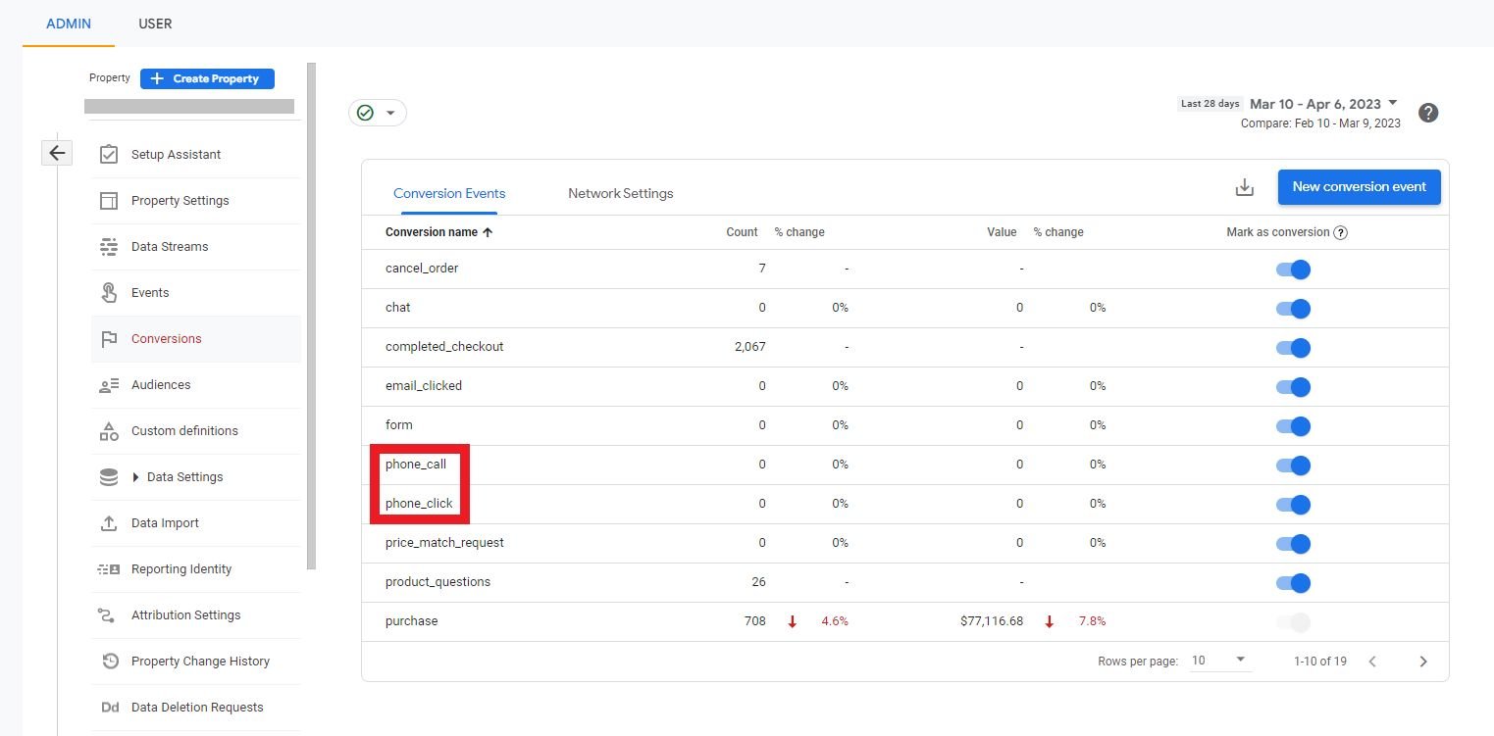Download the conversion events table

[x=1244, y=187]
